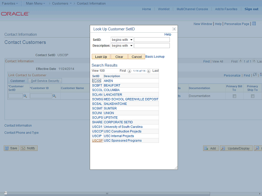262x196 pixels.
Task: Sort results by SetID column header
Action: point(96,76)
